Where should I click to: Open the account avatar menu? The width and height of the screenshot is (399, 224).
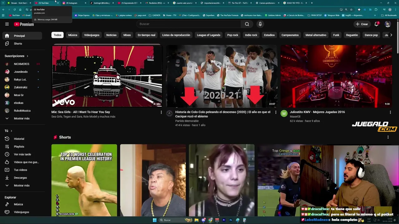coord(387,24)
